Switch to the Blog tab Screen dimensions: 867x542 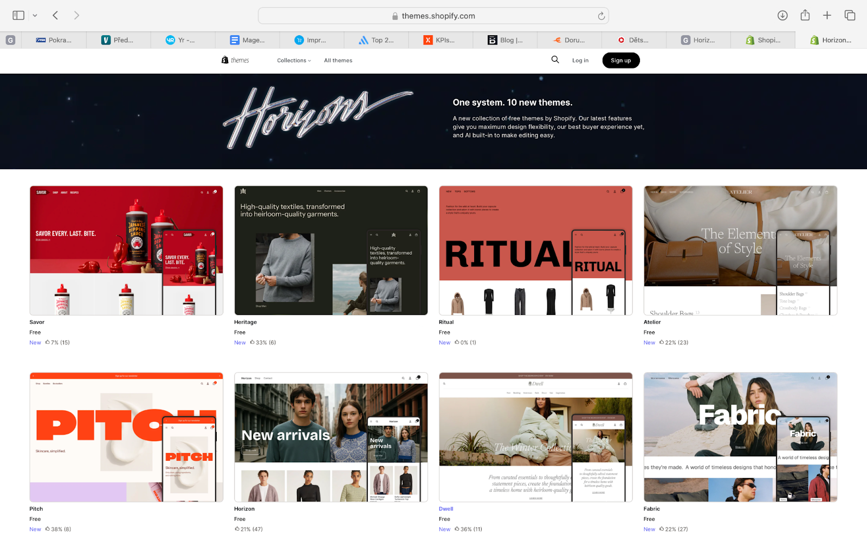[x=505, y=40]
